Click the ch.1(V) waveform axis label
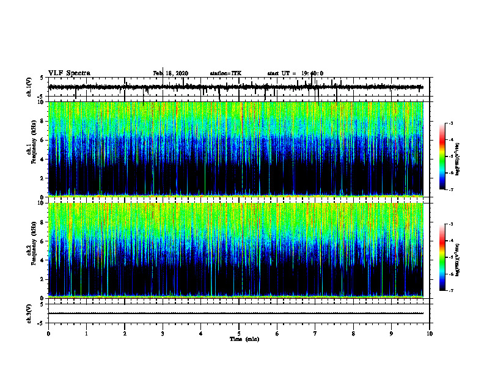Viewport: 484px width, 374px height. pyautogui.click(x=29, y=87)
